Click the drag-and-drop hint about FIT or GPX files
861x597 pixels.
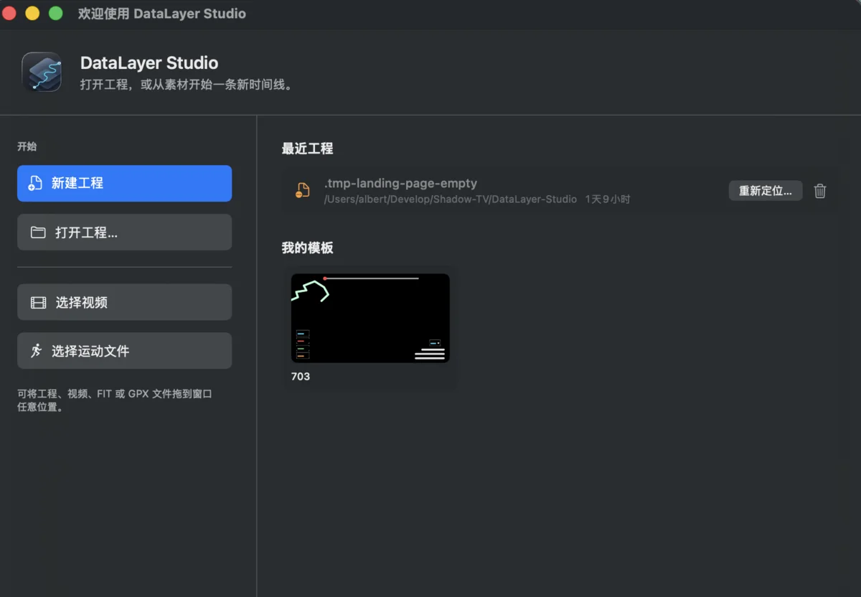(115, 400)
